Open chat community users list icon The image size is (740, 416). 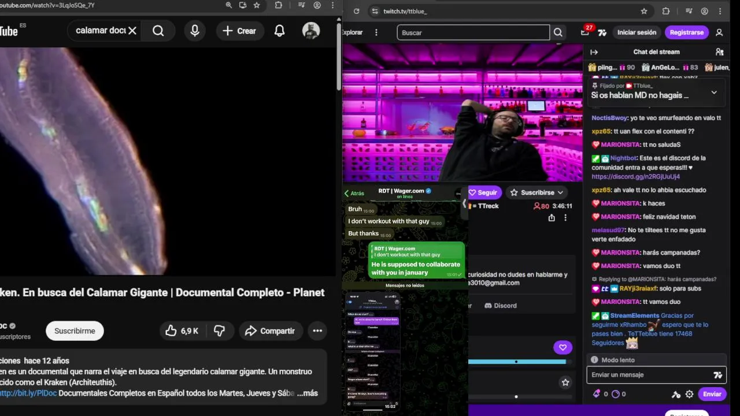[x=719, y=52]
